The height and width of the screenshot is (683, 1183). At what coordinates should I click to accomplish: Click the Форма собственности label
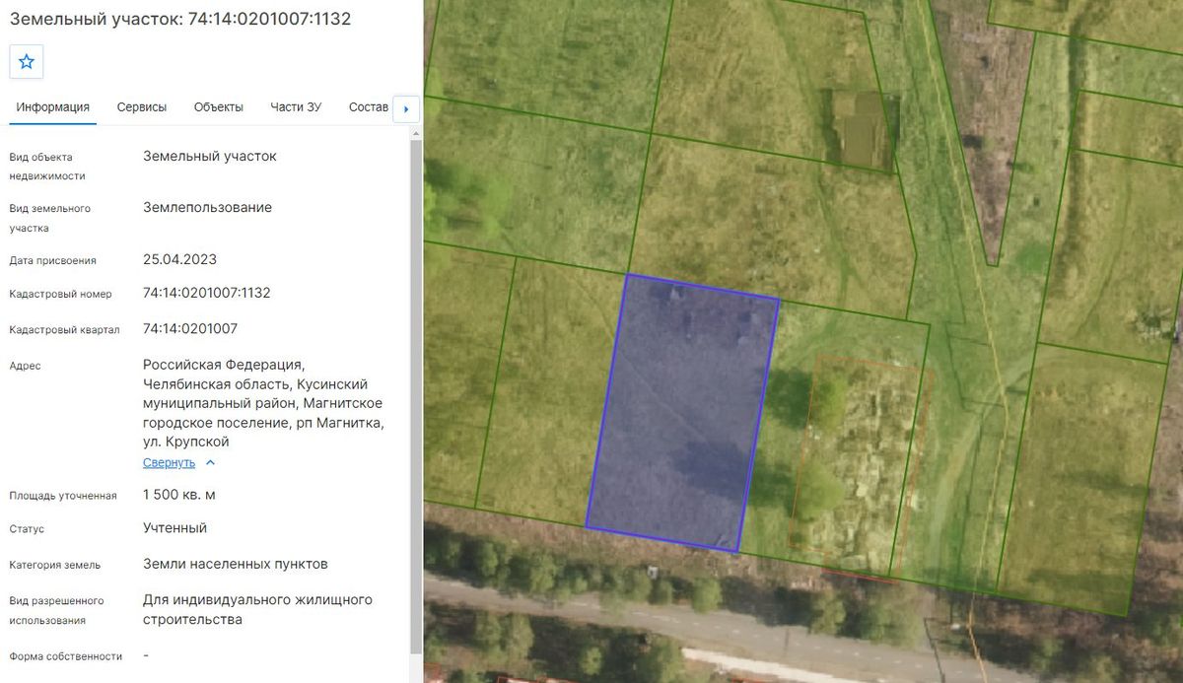click(x=66, y=656)
